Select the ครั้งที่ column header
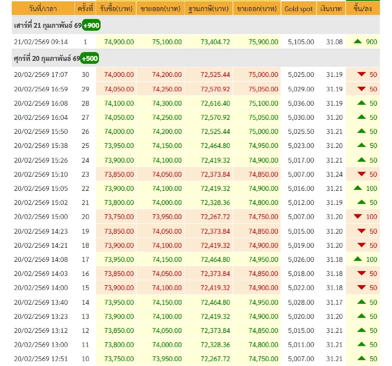 coord(85,9)
